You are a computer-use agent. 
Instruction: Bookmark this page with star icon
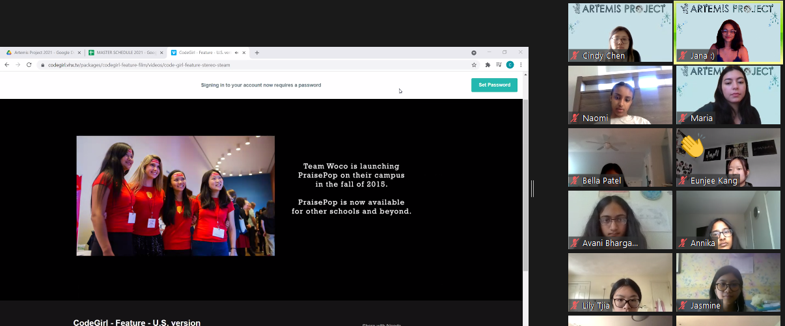[474, 65]
